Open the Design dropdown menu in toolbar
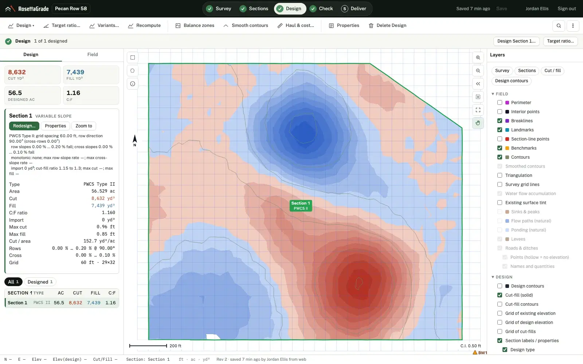 pos(21,25)
